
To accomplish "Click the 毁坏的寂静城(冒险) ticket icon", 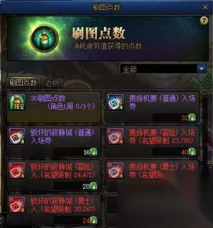I will pos(17,170).
